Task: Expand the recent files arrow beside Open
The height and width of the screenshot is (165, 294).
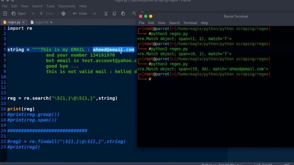Action: coord(33,13)
